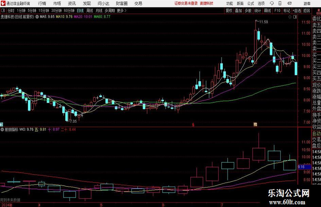Image resolution: width=321 pixels, height=207 pixels.
Task: Click the MA5: 9.65 indicator value
Action: coord(47,17)
